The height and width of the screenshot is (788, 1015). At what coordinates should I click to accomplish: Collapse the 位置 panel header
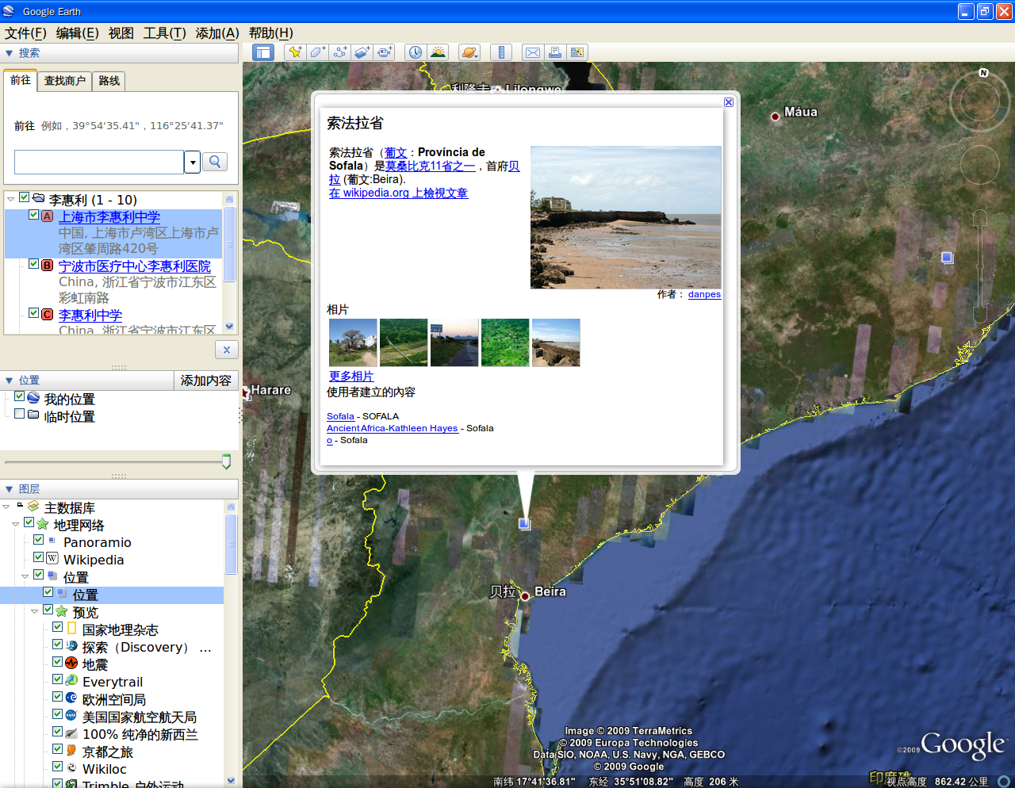point(10,381)
